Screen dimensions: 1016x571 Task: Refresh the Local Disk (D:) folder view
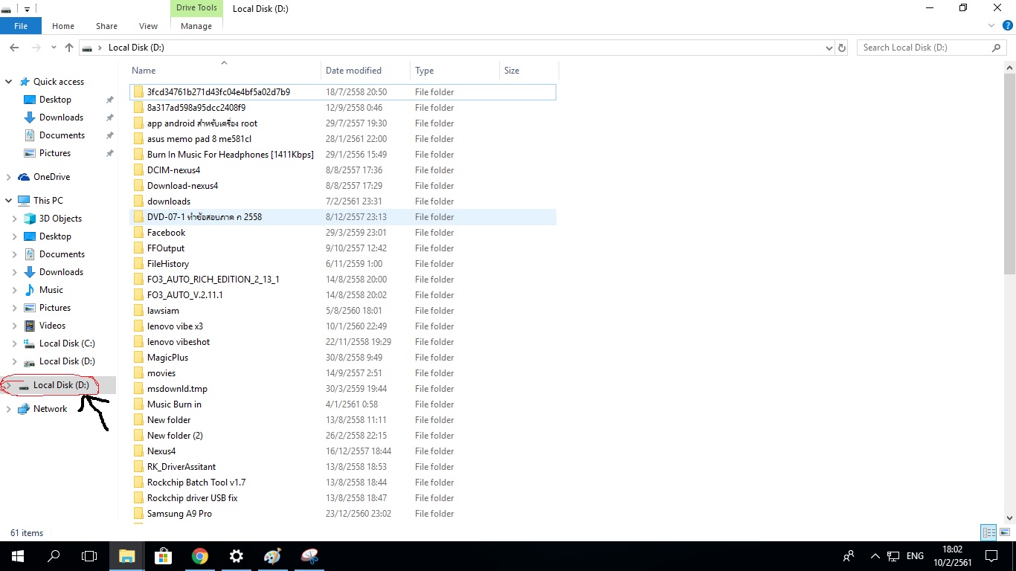point(842,48)
